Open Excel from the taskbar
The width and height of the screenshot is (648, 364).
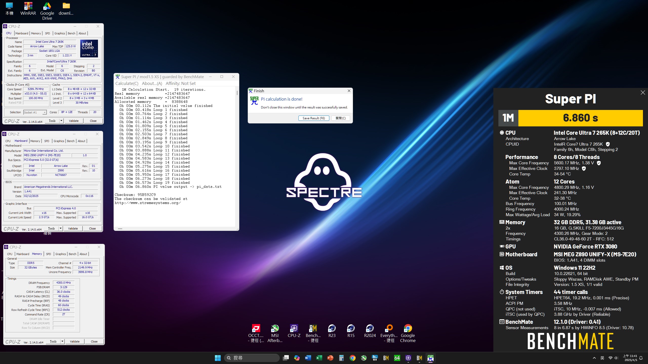[x=319, y=358]
